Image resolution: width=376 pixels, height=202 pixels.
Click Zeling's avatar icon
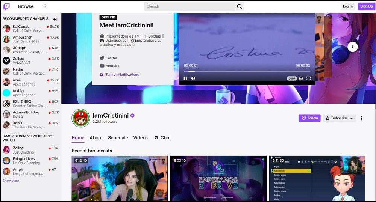pos(6,150)
